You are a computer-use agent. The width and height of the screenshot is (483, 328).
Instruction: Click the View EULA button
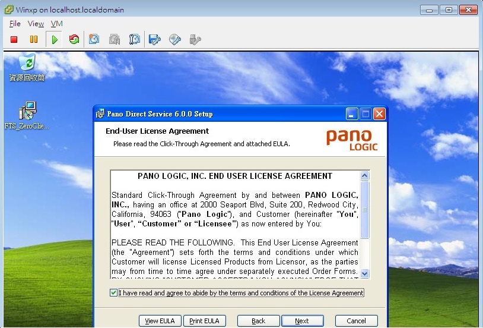point(160,321)
